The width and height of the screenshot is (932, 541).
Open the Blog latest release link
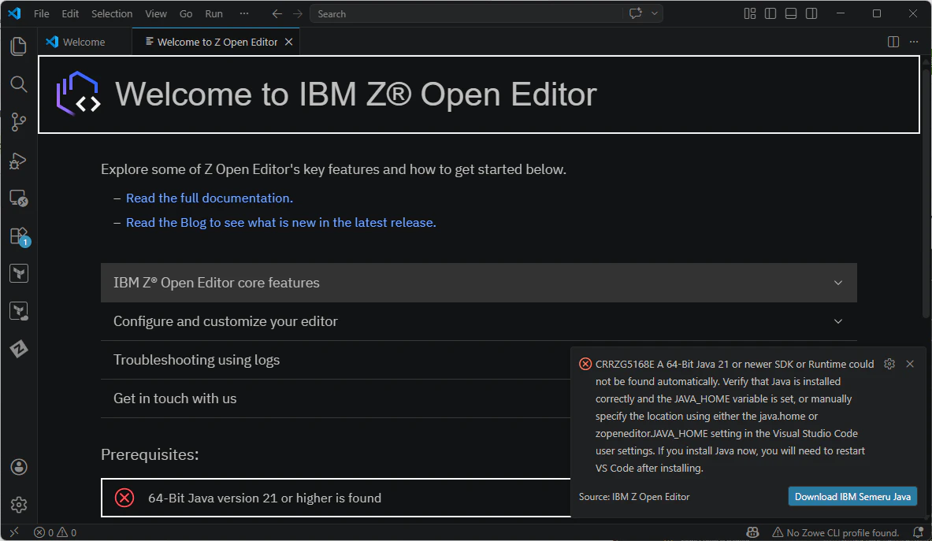[281, 223]
